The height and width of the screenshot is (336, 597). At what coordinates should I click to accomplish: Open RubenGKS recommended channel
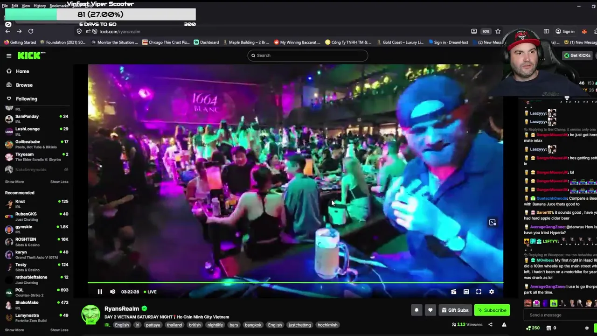coord(36,216)
